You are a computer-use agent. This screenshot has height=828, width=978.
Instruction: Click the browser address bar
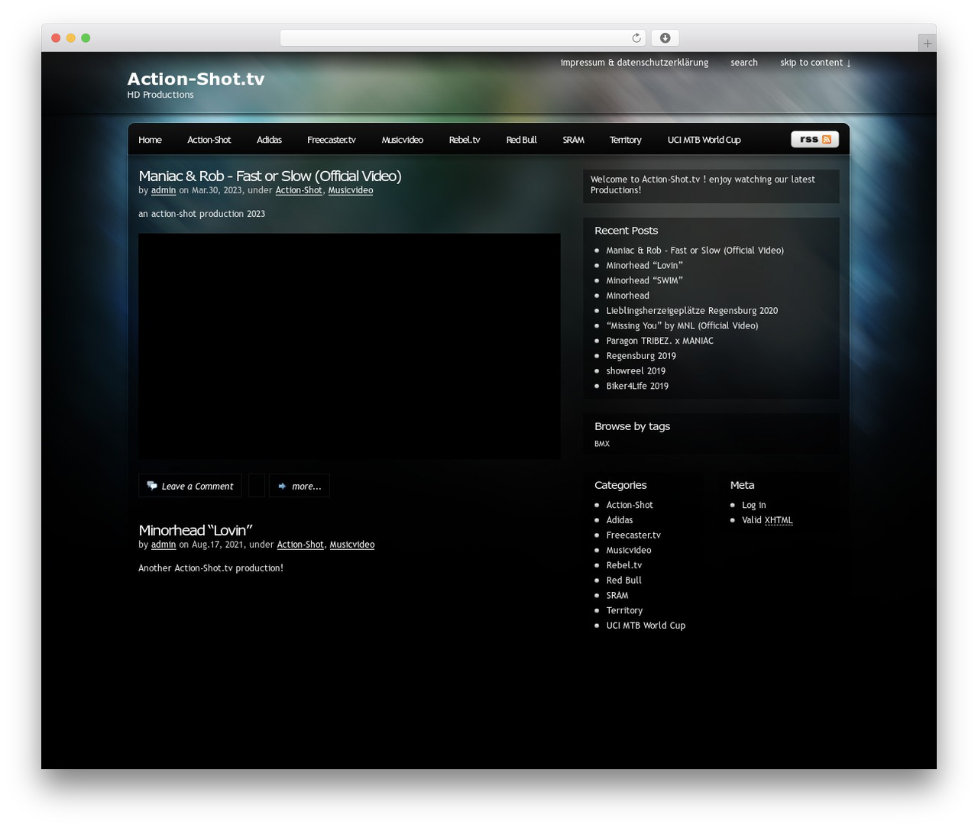coord(463,38)
